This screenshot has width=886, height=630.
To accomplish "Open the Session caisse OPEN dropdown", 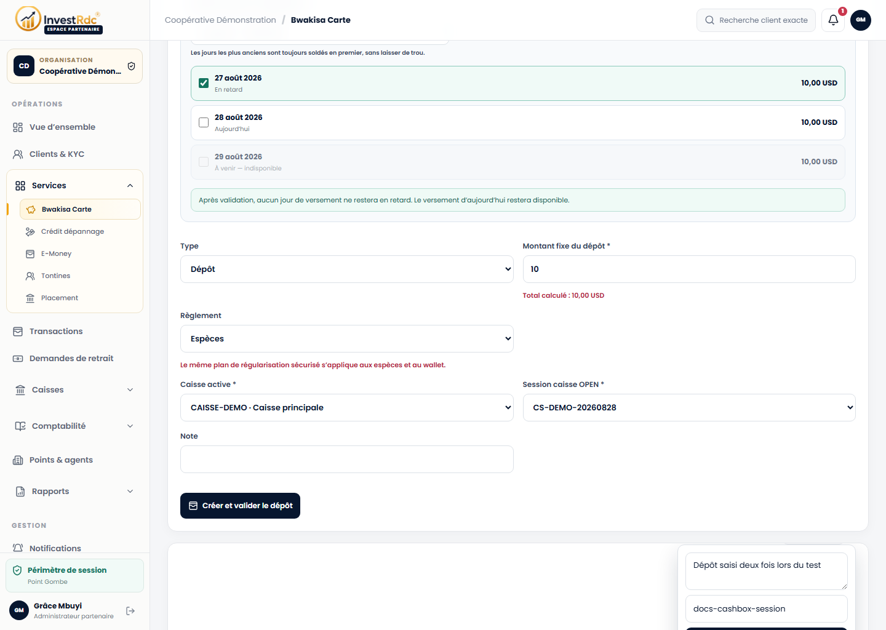I will point(689,408).
